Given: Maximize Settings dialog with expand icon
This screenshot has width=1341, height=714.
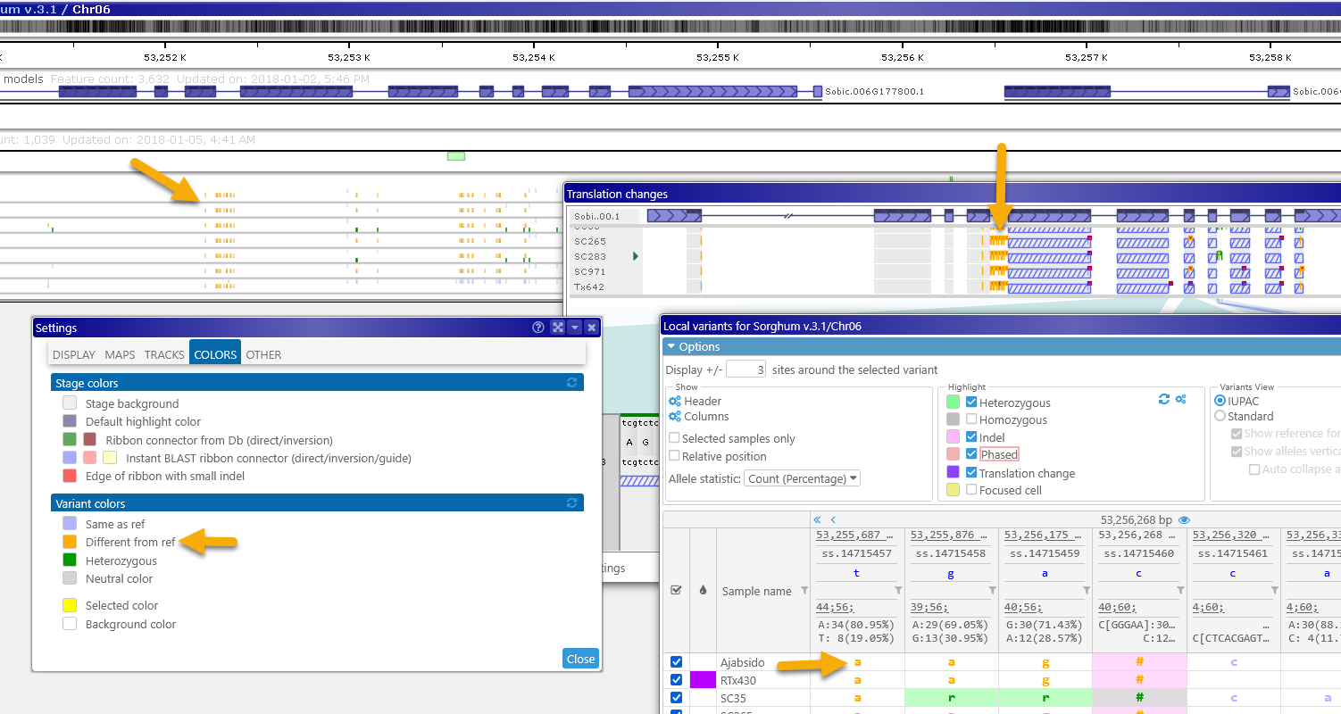Looking at the screenshot, I should [558, 328].
